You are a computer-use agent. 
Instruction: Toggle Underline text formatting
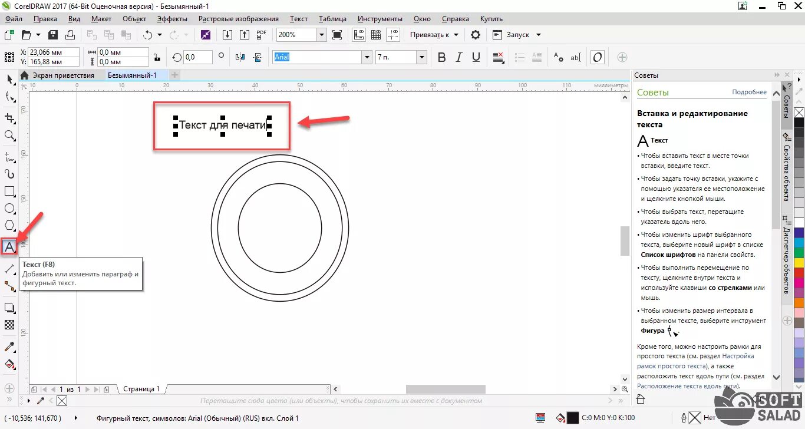476,57
